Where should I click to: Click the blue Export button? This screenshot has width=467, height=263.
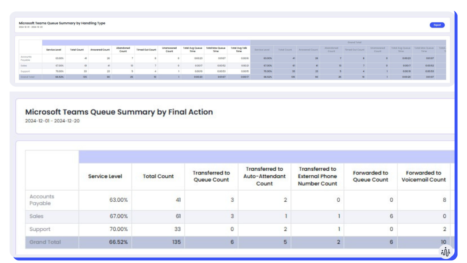point(437,25)
